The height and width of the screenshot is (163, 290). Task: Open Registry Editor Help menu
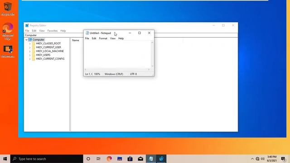[x=63, y=31]
